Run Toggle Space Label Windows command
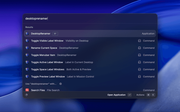The width and height of the screenshot is (180, 112). (x=48, y=69)
